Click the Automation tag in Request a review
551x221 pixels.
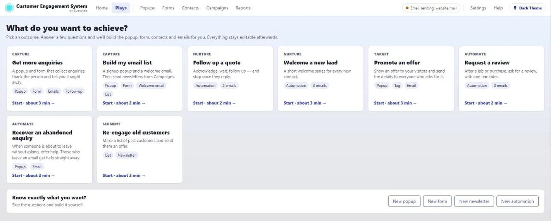(477, 86)
